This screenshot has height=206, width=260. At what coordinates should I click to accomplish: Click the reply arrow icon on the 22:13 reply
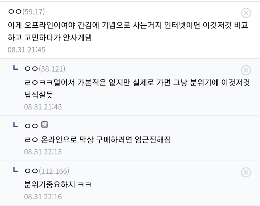pyautogui.click(x=16, y=125)
